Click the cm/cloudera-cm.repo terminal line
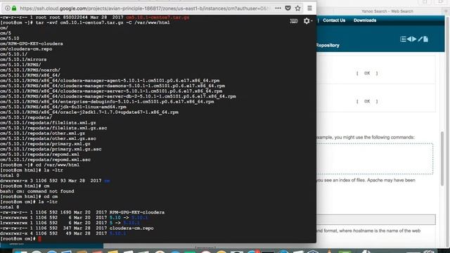 tap(26, 49)
